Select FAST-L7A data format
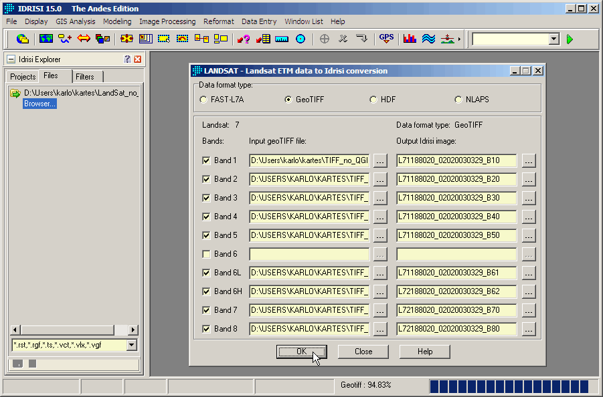 (x=203, y=100)
